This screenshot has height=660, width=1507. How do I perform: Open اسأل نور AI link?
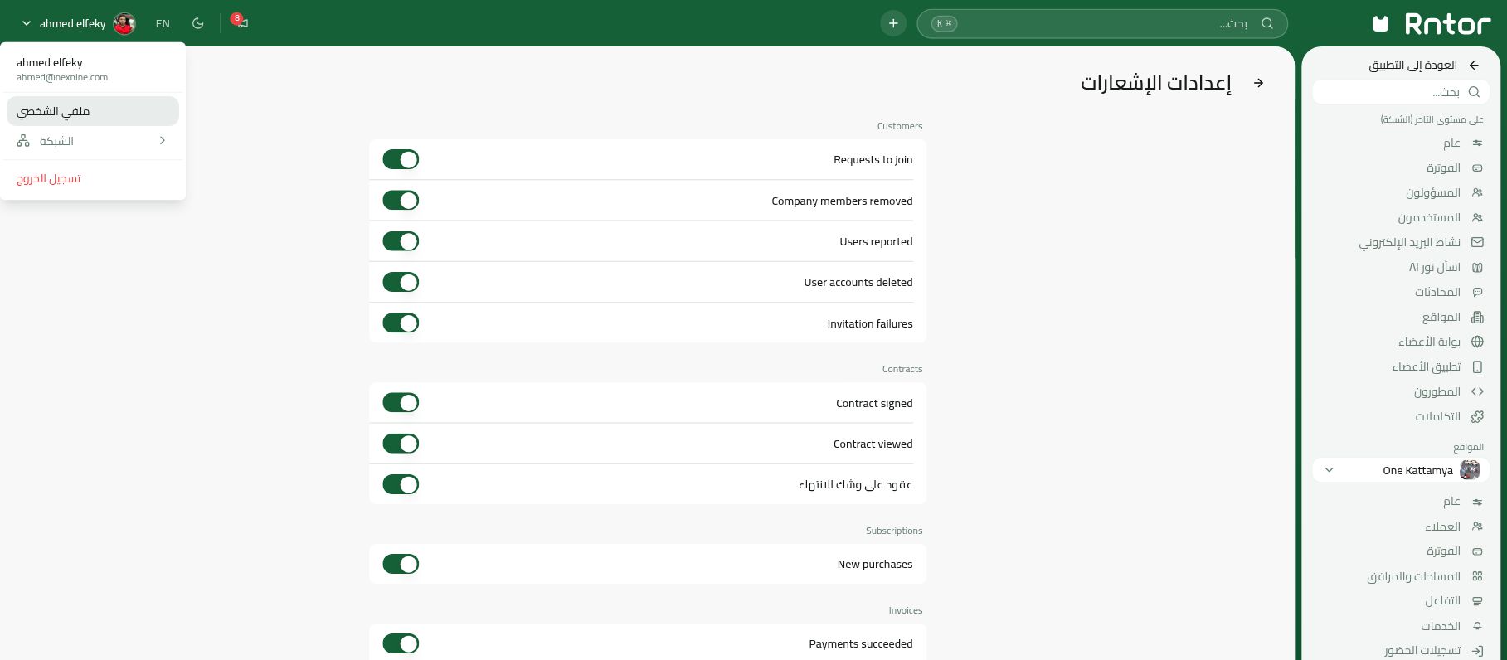(1435, 267)
